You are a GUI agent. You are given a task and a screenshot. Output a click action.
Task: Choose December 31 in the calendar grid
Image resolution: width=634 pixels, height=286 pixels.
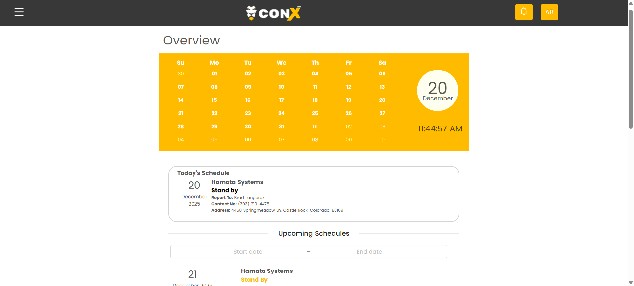[x=281, y=127]
